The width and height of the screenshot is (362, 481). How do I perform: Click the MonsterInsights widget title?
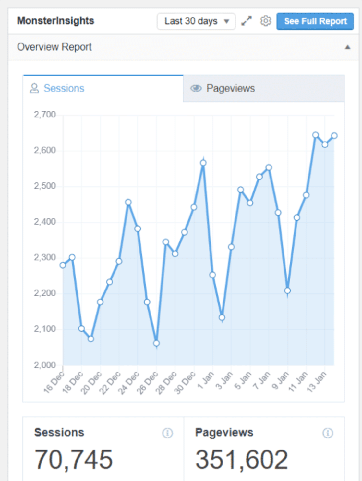coord(55,21)
